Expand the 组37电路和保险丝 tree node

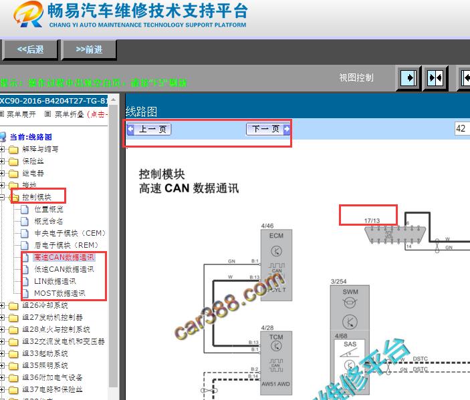point(2,389)
